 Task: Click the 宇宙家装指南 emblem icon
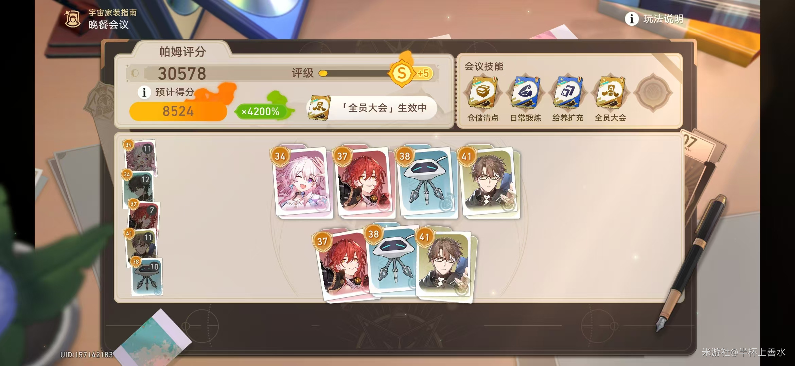(x=72, y=18)
